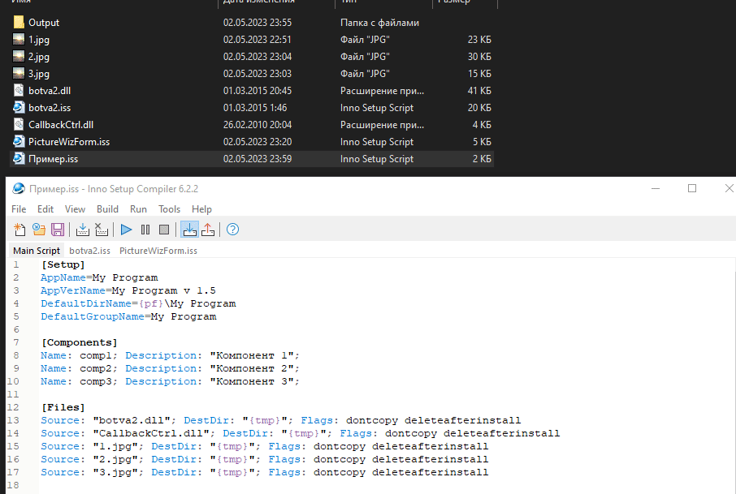This screenshot has height=494, width=736.
Task: Select the botva2.iss file icon in Explorer
Action: point(19,108)
